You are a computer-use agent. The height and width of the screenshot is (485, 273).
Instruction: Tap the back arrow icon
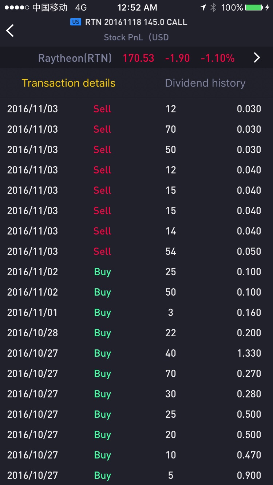[10, 31]
